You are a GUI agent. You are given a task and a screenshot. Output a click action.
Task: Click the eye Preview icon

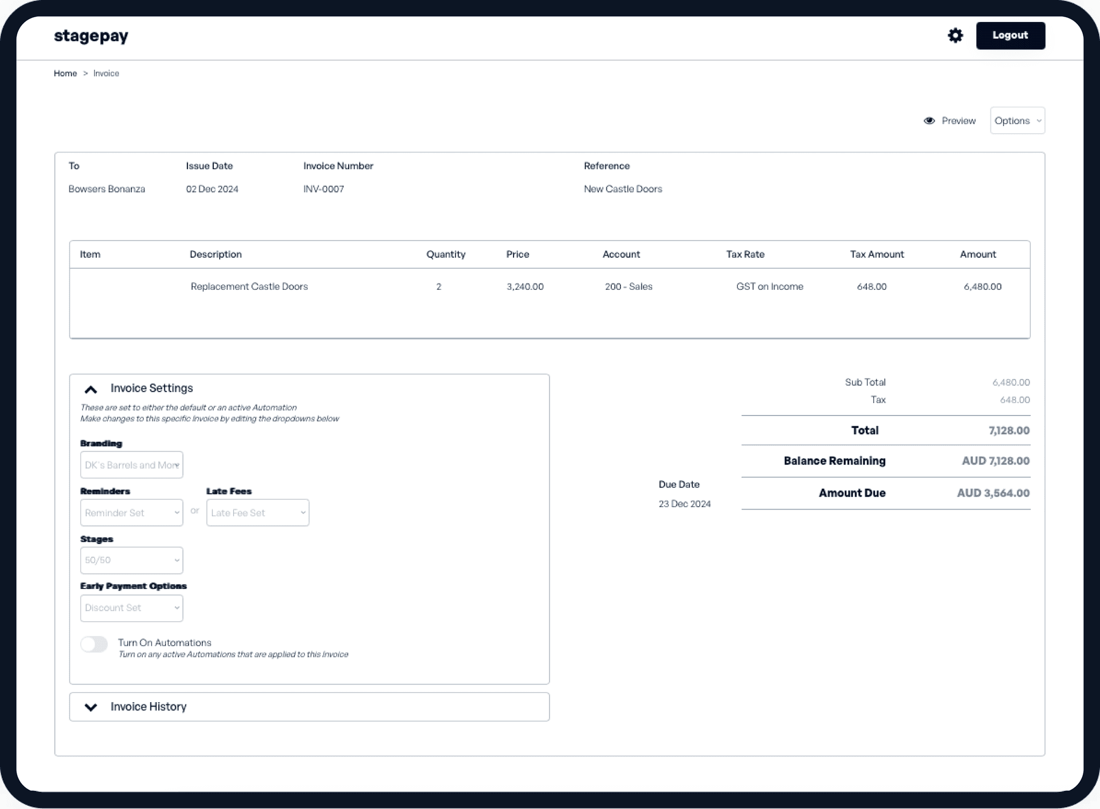pyautogui.click(x=929, y=121)
